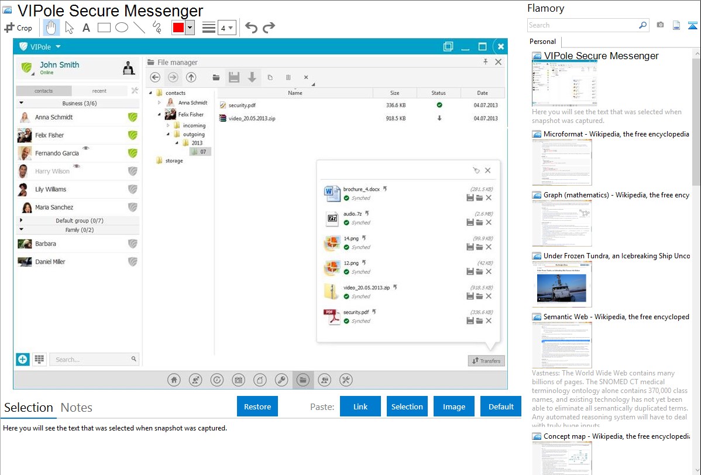701x475 pixels.
Task: Click the Flamory search input field
Action: pos(583,25)
